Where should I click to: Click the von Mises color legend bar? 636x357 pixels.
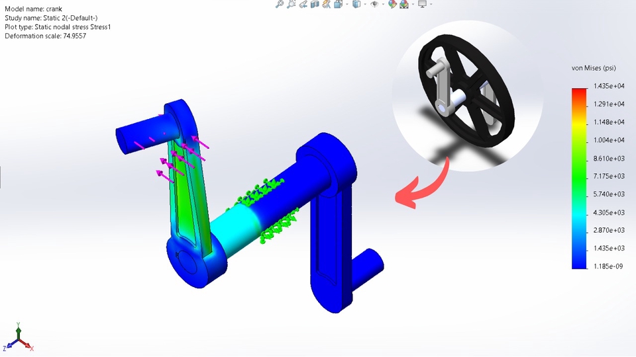click(579, 178)
